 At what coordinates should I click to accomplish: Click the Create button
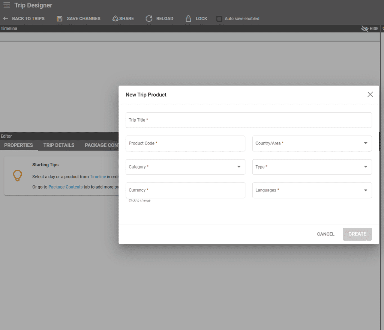coord(357,234)
